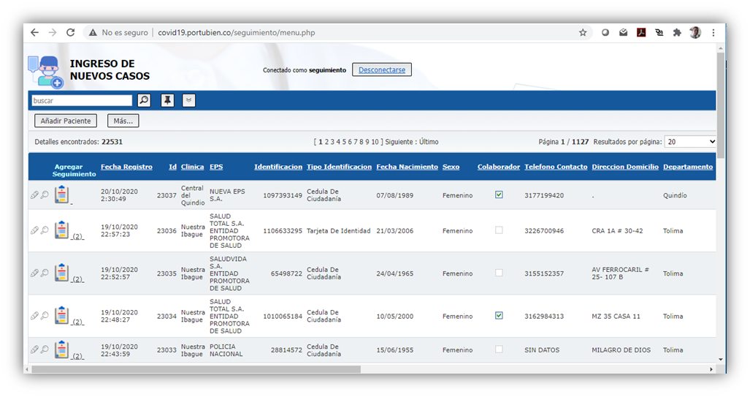Open Chrome's three-dot menu

point(713,33)
